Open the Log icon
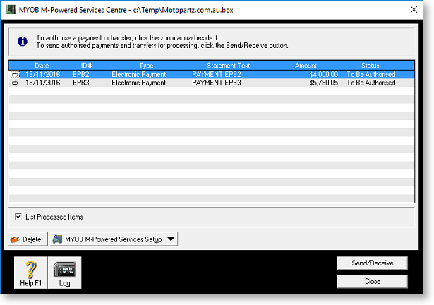 point(64,273)
